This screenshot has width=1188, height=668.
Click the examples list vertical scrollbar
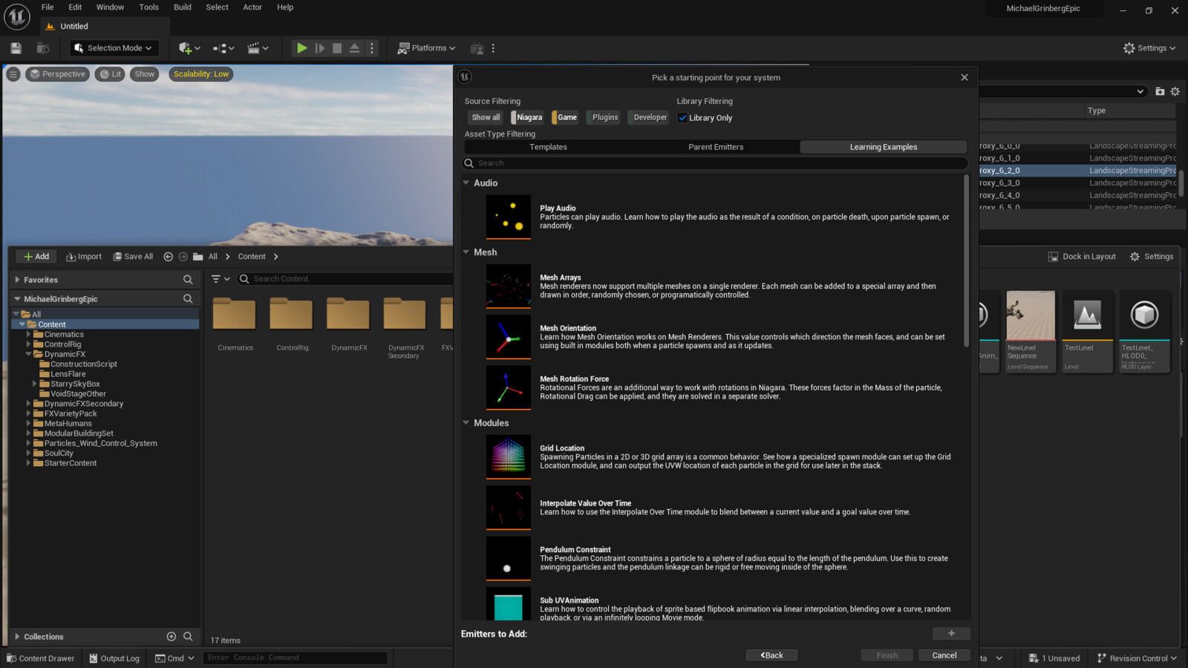(966, 260)
